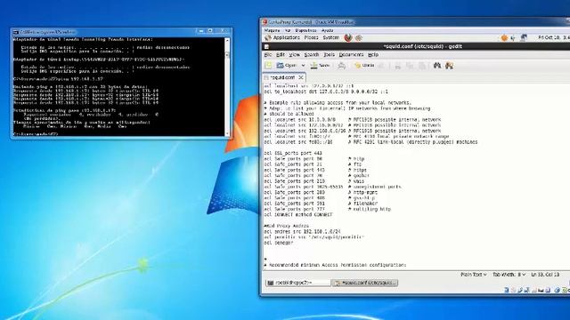This screenshot has width=570, height=320.
Task: Click the Paste icon in gedit toolbar
Action: (422, 66)
